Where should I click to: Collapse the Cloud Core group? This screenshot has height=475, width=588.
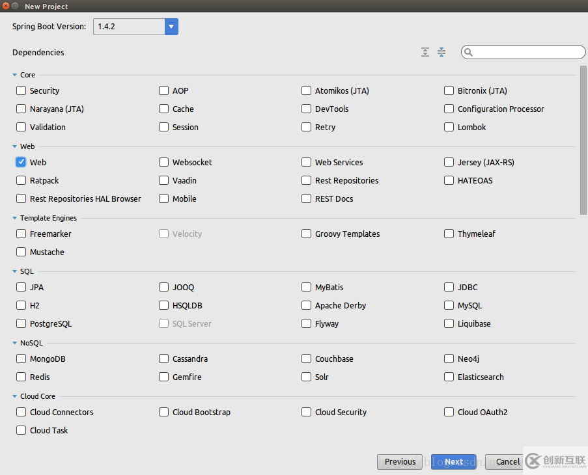coord(15,396)
